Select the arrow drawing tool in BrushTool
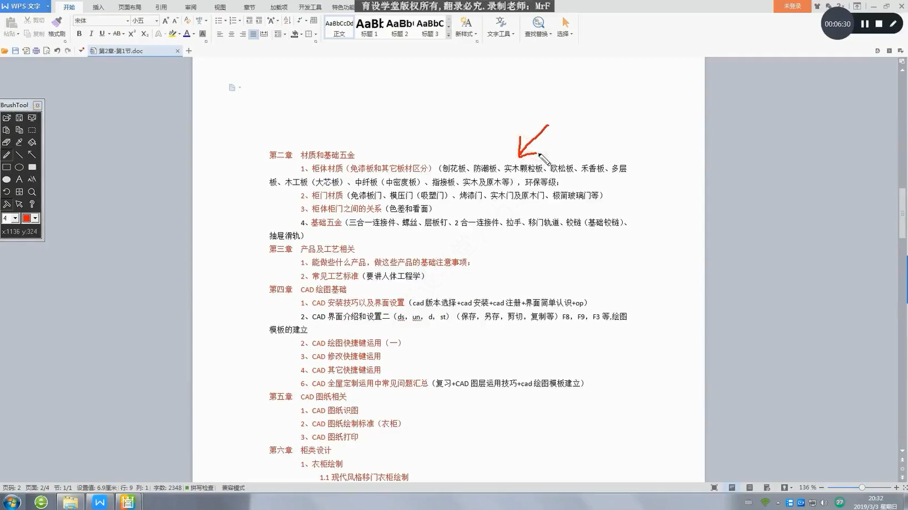 [x=32, y=155]
